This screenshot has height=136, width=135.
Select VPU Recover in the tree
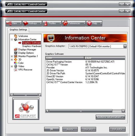(25, 70)
